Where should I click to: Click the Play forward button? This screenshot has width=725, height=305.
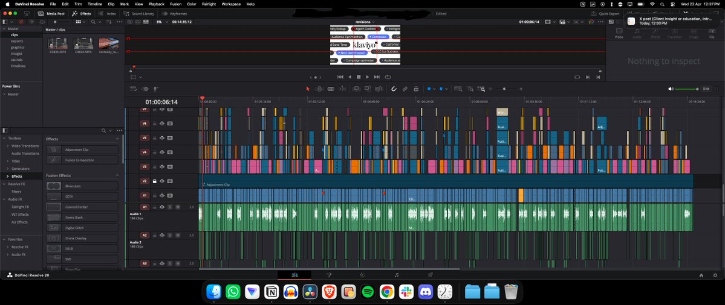368,77
